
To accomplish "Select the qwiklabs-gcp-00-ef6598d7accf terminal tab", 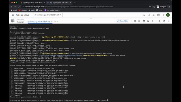I will click(x=39, y=22).
